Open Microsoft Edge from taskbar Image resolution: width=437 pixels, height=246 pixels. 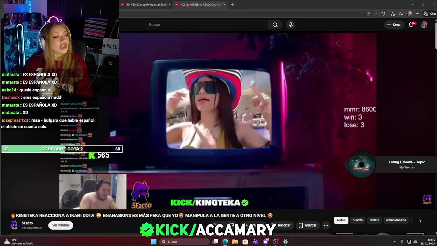[225, 242]
